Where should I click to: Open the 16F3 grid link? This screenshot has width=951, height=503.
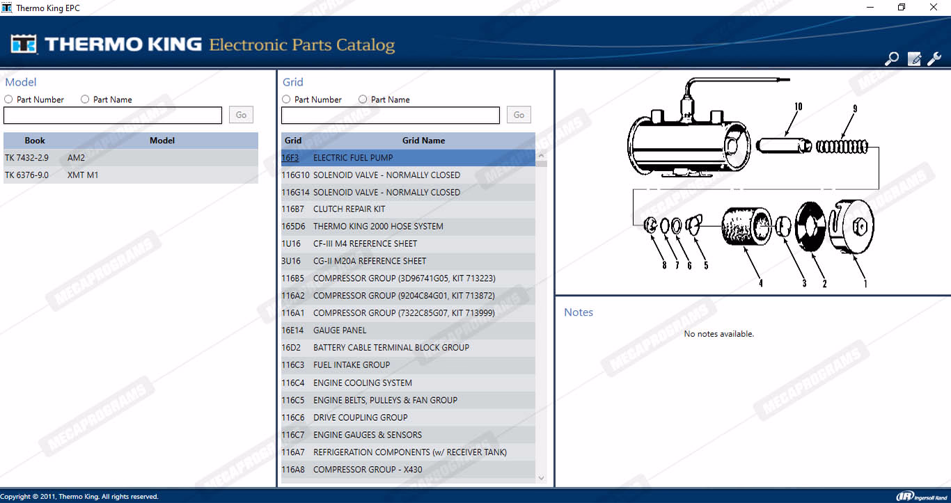[x=290, y=158]
